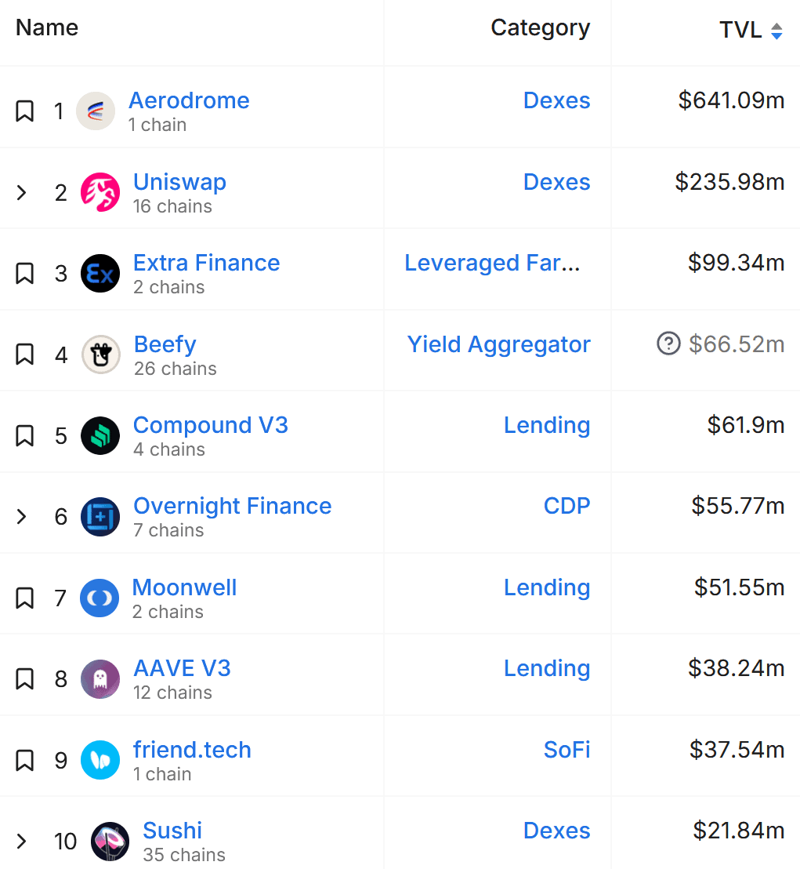Click the Category column header
The height and width of the screenshot is (869, 800).
point(541,27)
